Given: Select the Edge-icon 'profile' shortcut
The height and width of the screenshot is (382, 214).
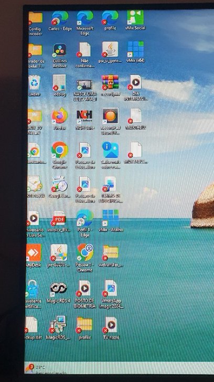Looking at the screenshot, I should pyautogui.click(x=110, y=21).
